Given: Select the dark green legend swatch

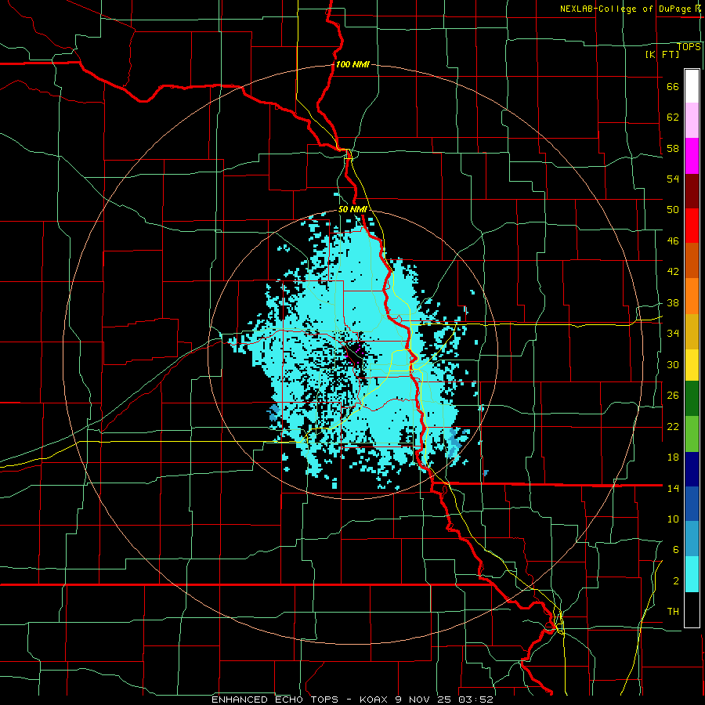Looking at the screenshot, I should click(692, 399).
